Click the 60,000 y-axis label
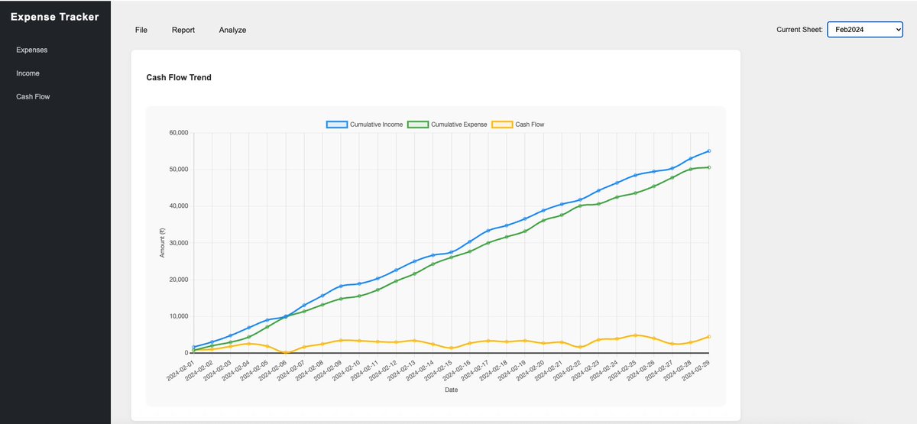The image size is (917, 424). 178,133
